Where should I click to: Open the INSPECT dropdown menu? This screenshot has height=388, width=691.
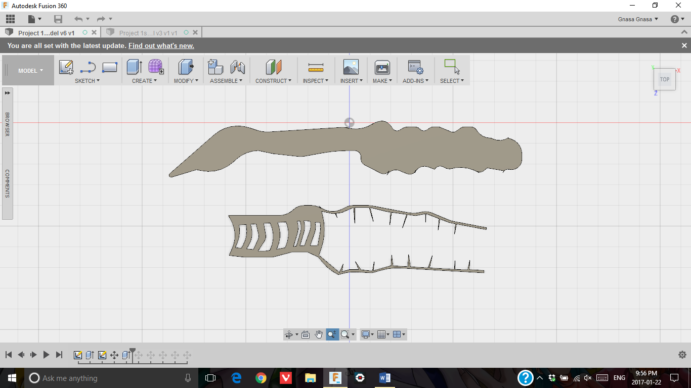tap(316, 81)
